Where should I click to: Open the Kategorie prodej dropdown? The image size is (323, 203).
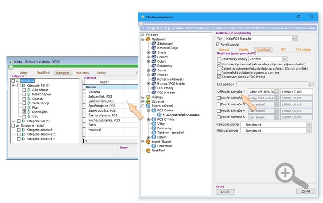(x=309, y=124)
